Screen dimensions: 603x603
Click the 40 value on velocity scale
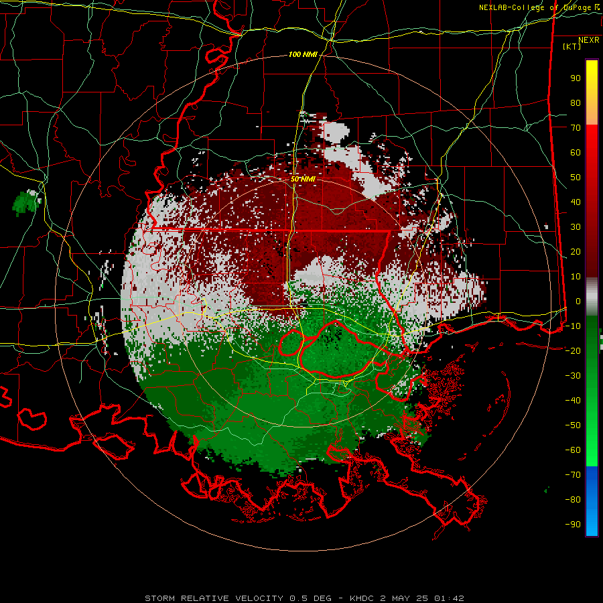[576, 202]
